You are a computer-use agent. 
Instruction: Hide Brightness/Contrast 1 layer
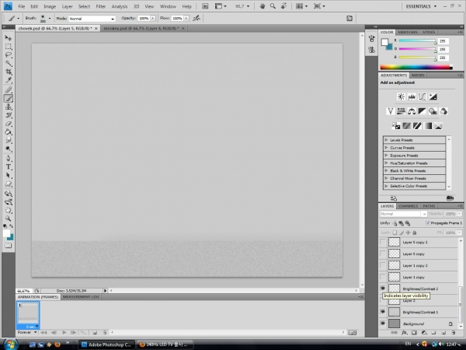coord(383,312)
